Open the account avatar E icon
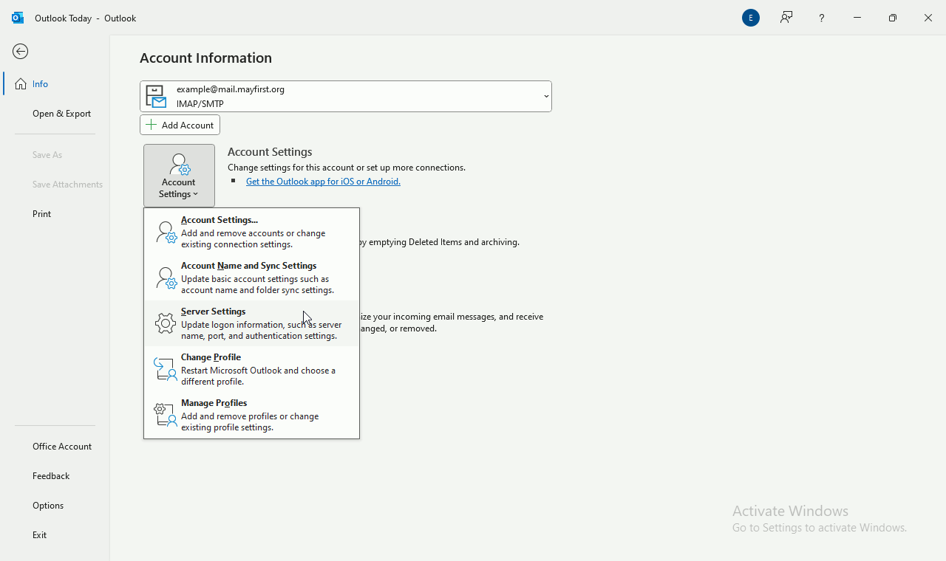 [x=751, y=18]
